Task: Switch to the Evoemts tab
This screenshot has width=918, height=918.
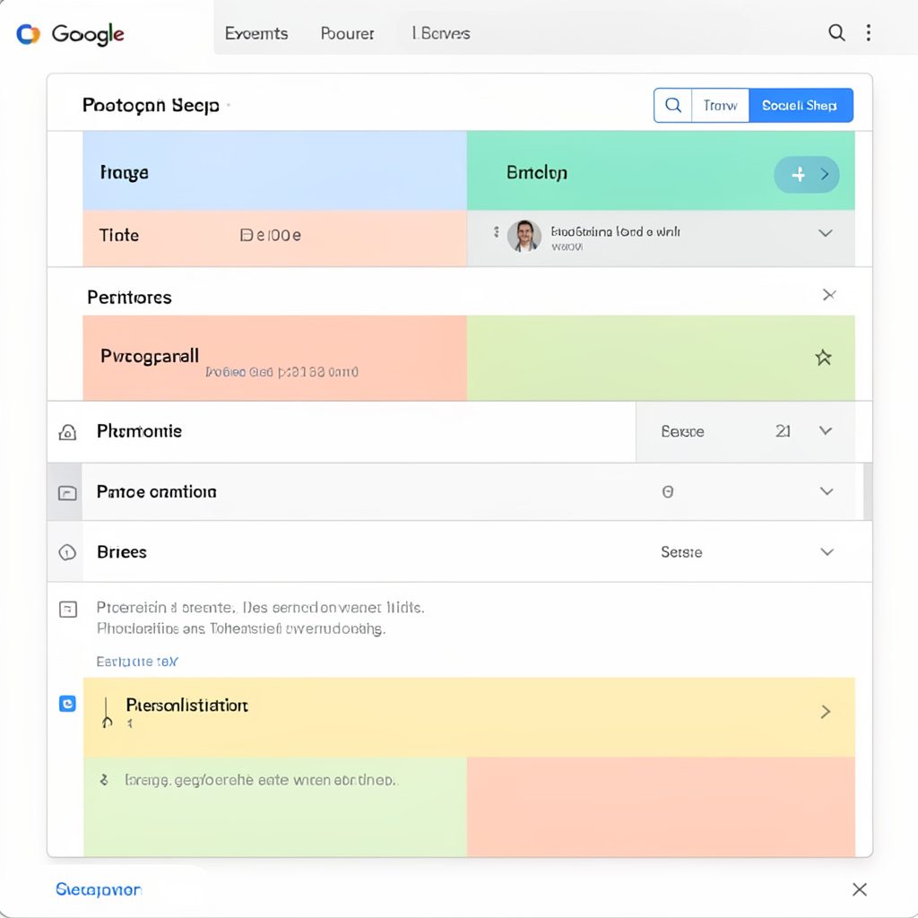Action: coord(256,33)
